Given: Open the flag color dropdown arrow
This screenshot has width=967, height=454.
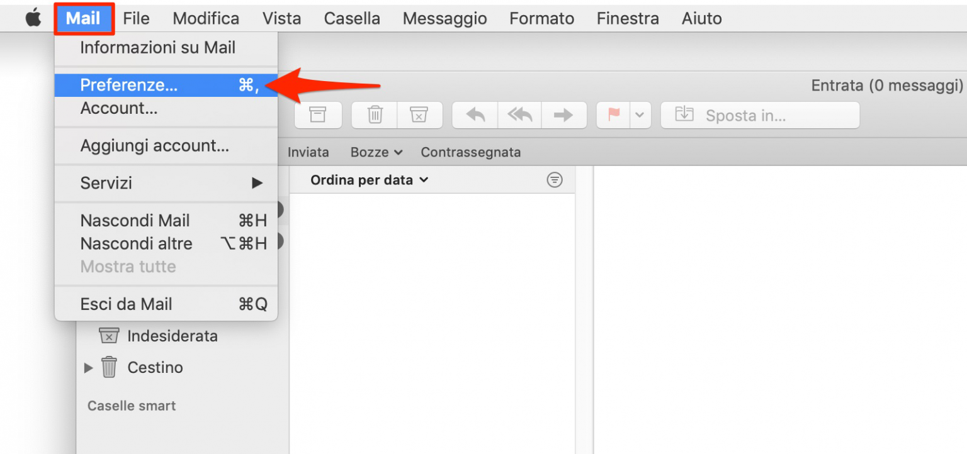Looking at the screenshot, I should point(640,115).
